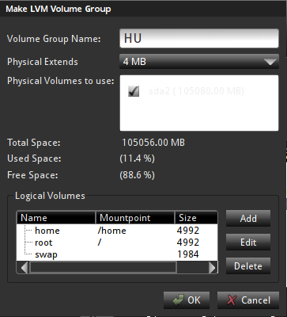Screen dimensions: 287x317
Task: Click the Free Space (88.6 %) value
Action: 137,175
